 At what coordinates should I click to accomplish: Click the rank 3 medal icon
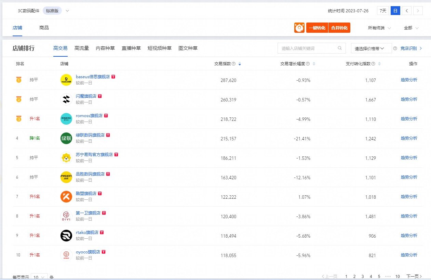(19, 119)
